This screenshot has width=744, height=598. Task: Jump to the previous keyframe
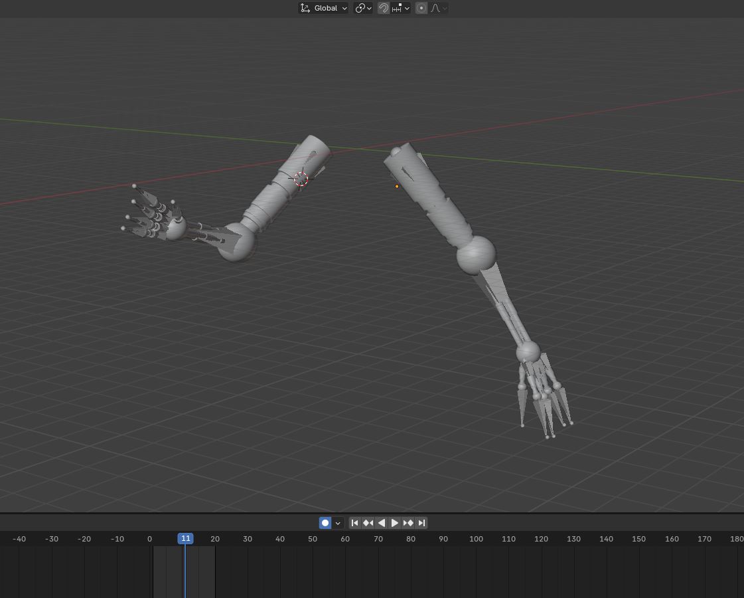point(368,523)
